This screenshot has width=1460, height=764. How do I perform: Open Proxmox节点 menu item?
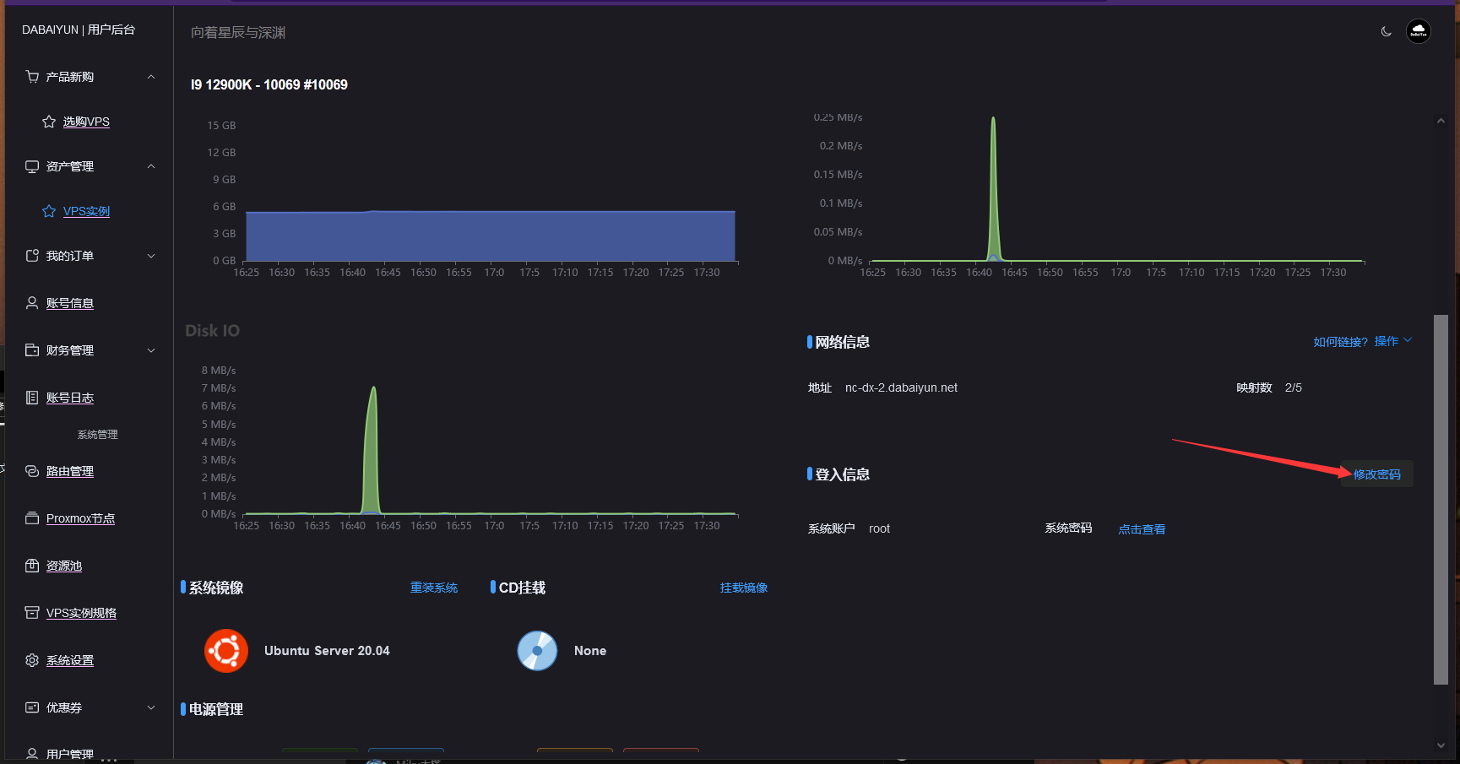click(x=80, y=518)
